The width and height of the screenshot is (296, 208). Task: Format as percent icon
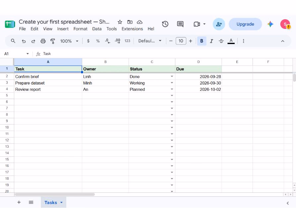pyautogui.click(x=98, y=41)
